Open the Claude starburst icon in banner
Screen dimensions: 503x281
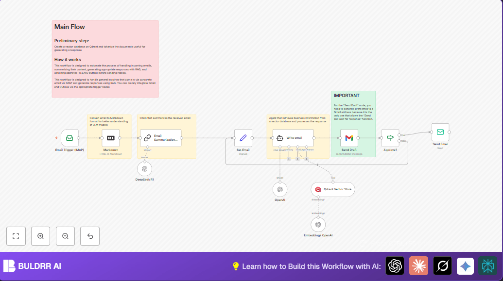click(418, 266)
